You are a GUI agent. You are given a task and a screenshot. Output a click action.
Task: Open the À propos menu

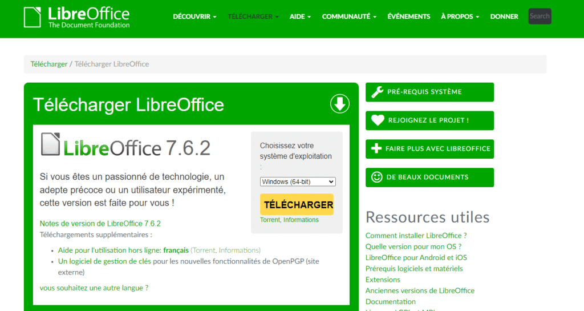tap(460, 17)
